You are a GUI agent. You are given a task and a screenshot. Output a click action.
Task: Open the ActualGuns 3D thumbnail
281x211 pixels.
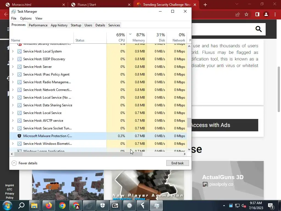[x=228, y=180]
